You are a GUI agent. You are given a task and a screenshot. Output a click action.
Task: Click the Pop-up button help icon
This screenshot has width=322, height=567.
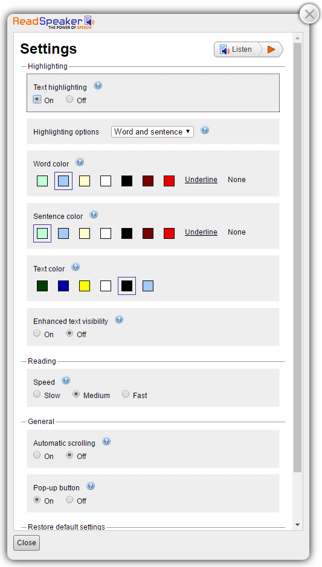point(91,486)
